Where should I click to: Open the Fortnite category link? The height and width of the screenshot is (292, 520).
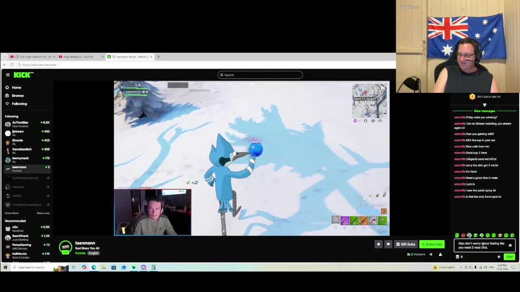(x=80, y=253)
